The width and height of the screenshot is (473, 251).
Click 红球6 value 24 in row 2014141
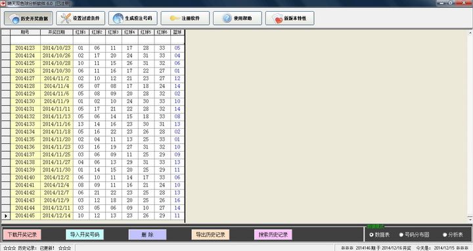pyautogui.click(x=162, y=185)
